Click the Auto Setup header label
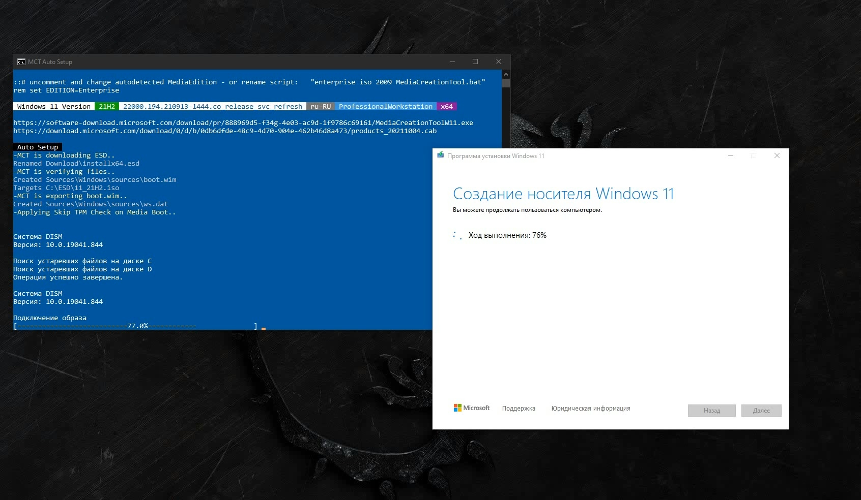 click(38, 147)
